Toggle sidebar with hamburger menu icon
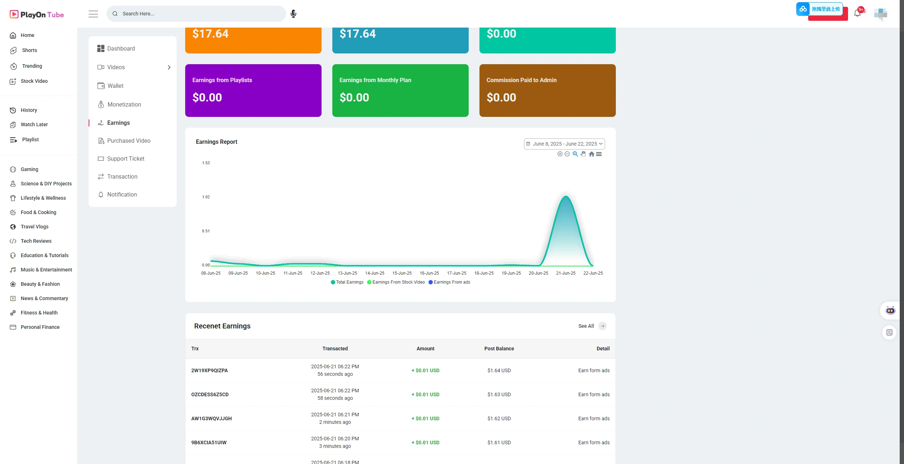Screen dimensions: 904x464 [x=93, y=14]
